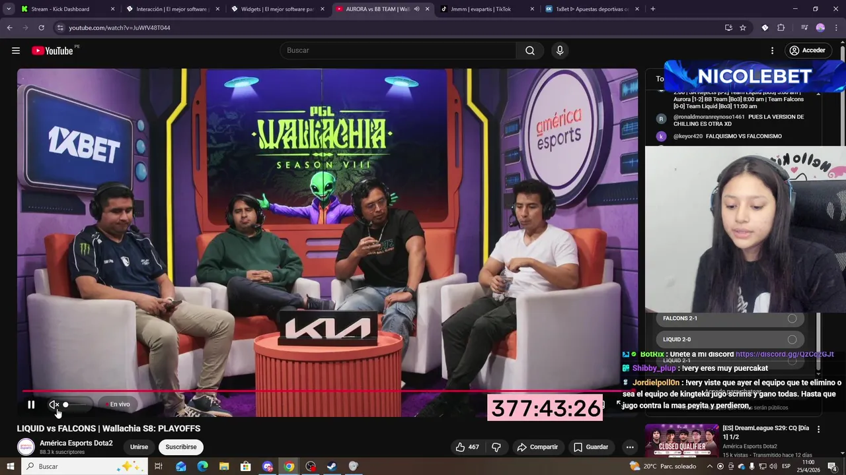Bookmark this page with star icon
Viewport: 846px width, 475px height.
tap(743, 28)
